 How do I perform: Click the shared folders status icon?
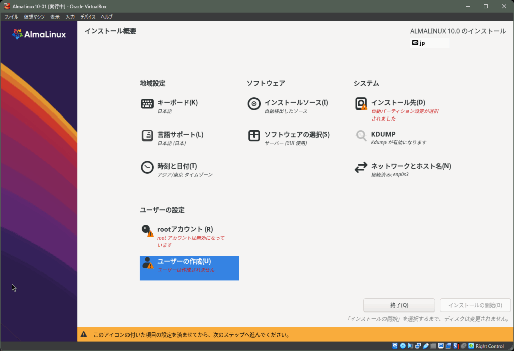coord(433,346)
